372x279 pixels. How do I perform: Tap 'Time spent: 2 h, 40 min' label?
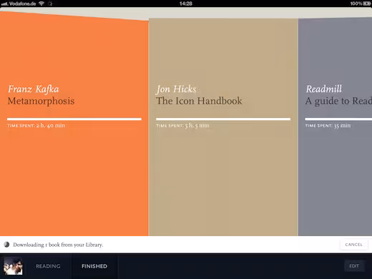(x=36, y=125)
